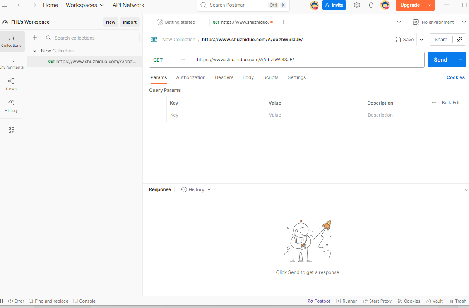Click the New button in the workspace header
The height and width of the screenshot is (308, 469).
111,22
